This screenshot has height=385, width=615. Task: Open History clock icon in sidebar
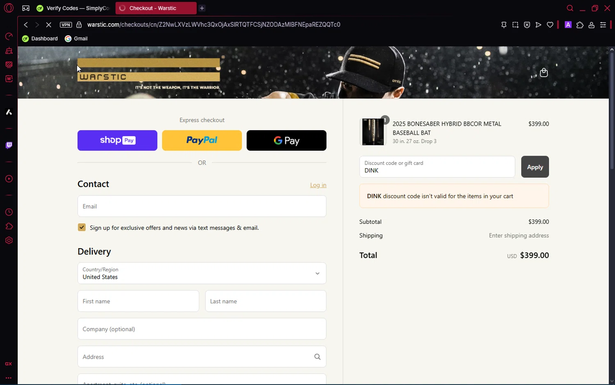pyautogui.click(x=9, y=212)
